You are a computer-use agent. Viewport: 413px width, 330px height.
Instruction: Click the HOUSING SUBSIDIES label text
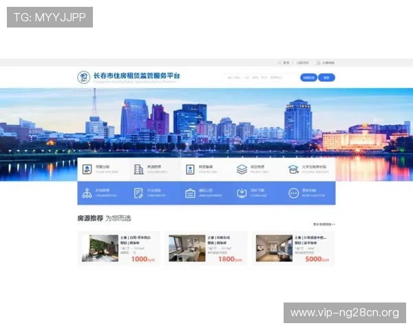pos(315,172)
